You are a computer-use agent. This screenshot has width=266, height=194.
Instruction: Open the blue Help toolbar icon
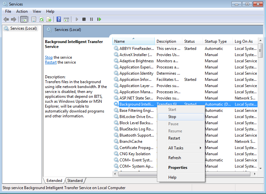[x=59, y=19]
